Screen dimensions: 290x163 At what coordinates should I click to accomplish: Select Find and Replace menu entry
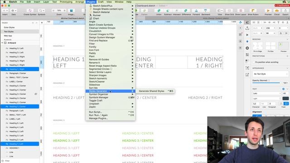tap(111, 40)
